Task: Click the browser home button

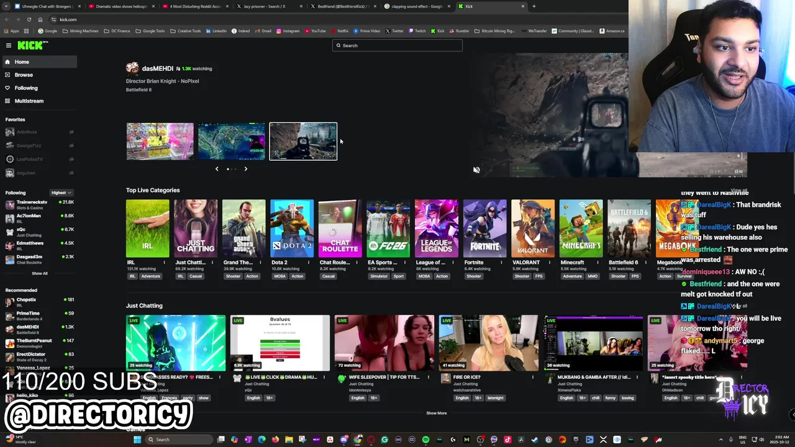Action: [40, 19]
